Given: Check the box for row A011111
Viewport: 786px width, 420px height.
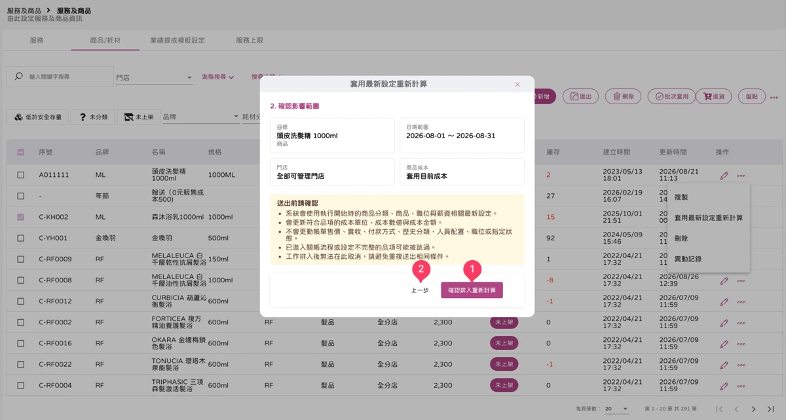Looking at the screenshot, I should point(20,175).
